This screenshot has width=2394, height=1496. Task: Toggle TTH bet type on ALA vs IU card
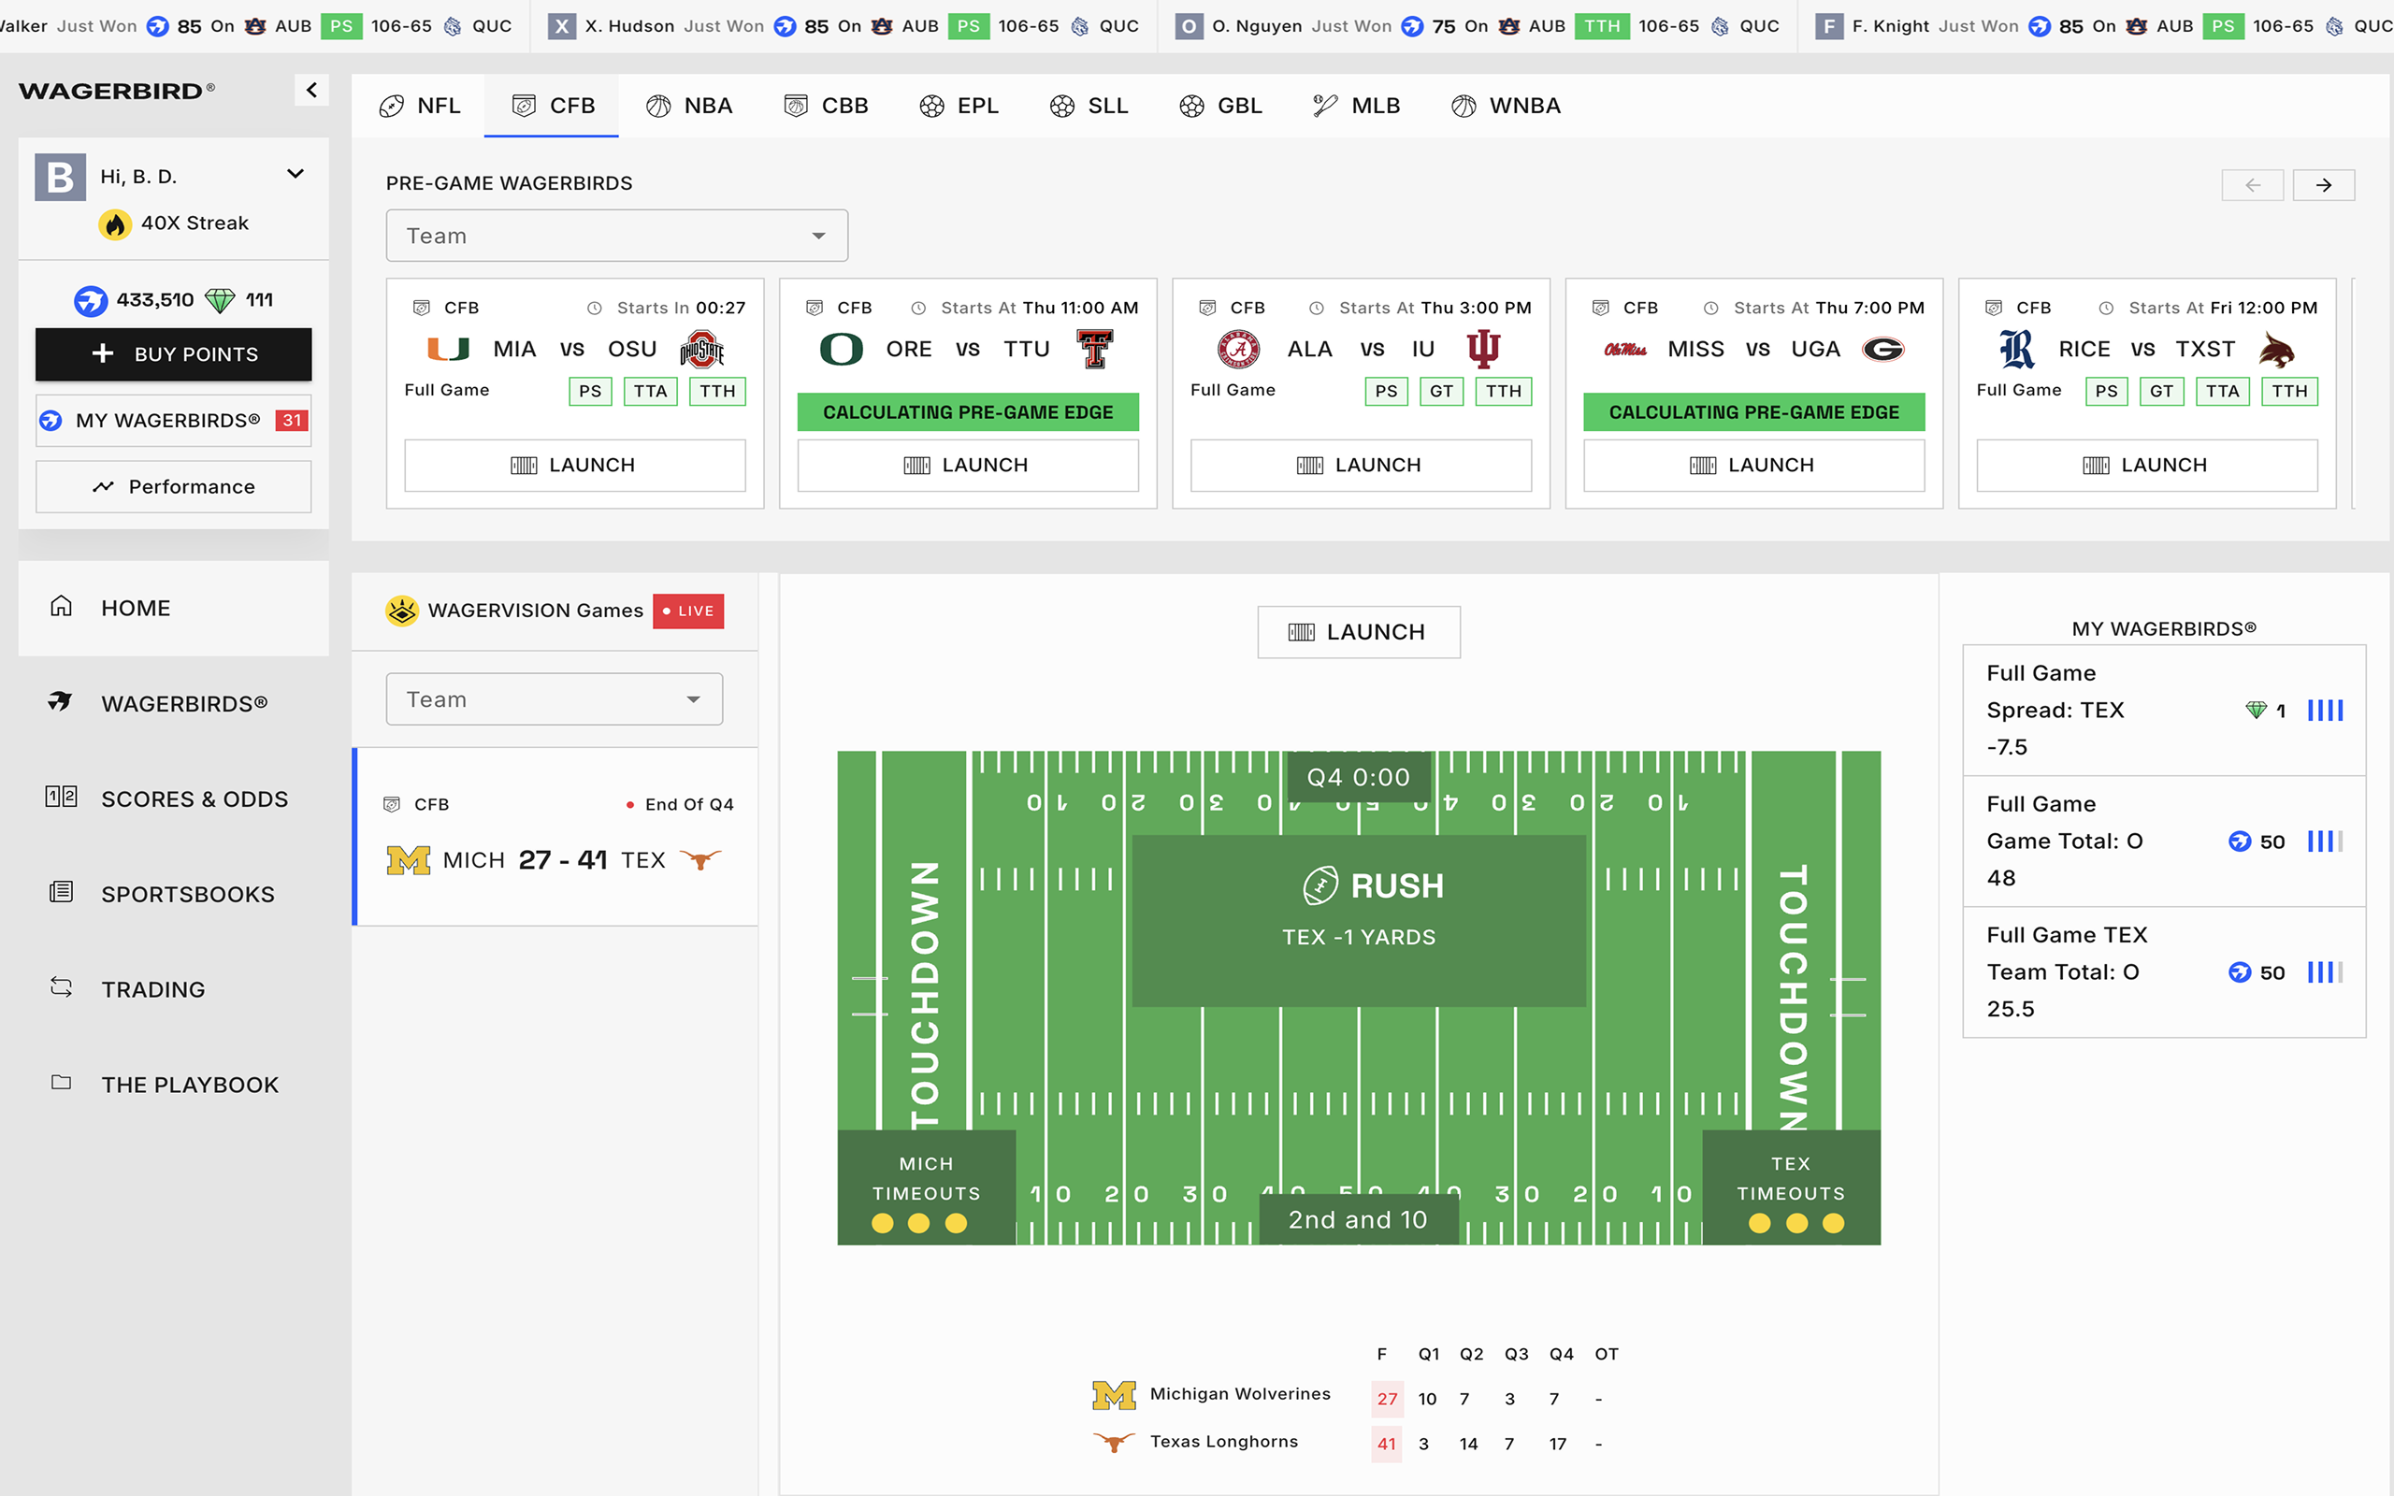pos(1504,392)
